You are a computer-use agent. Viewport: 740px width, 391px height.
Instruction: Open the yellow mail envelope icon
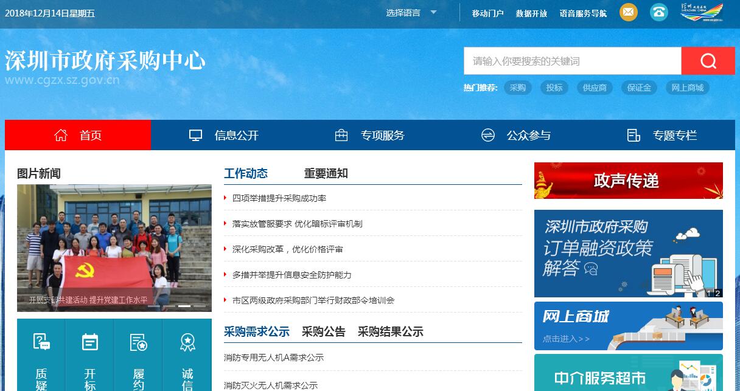(628, 12)
